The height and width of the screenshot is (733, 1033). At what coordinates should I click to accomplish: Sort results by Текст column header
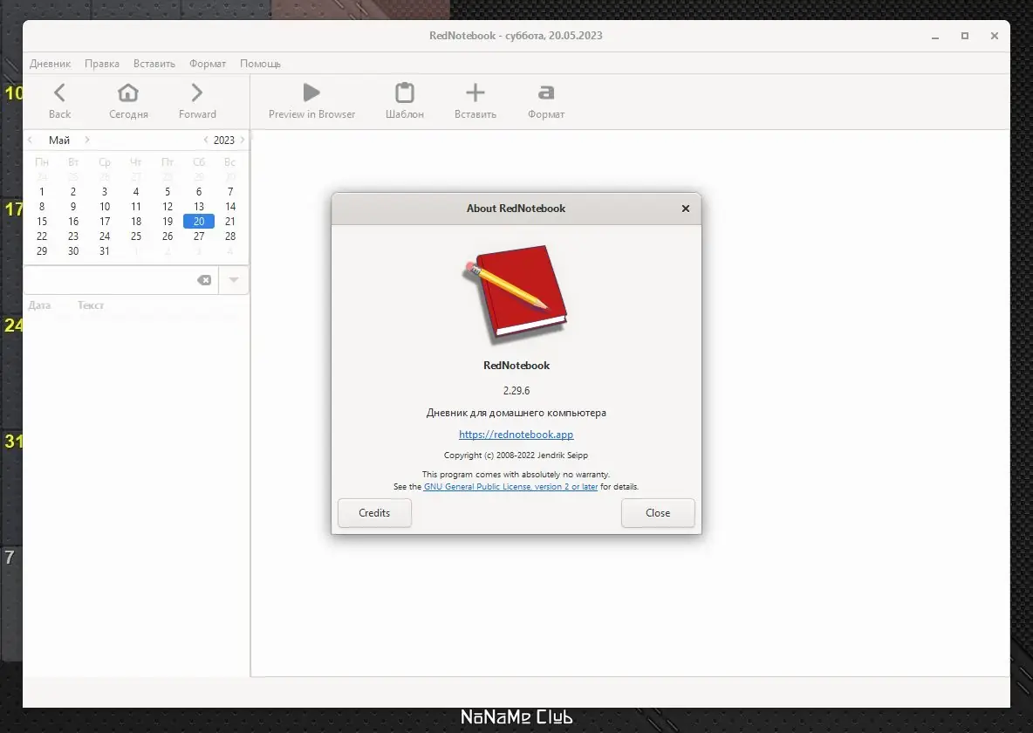pos(90,305)
